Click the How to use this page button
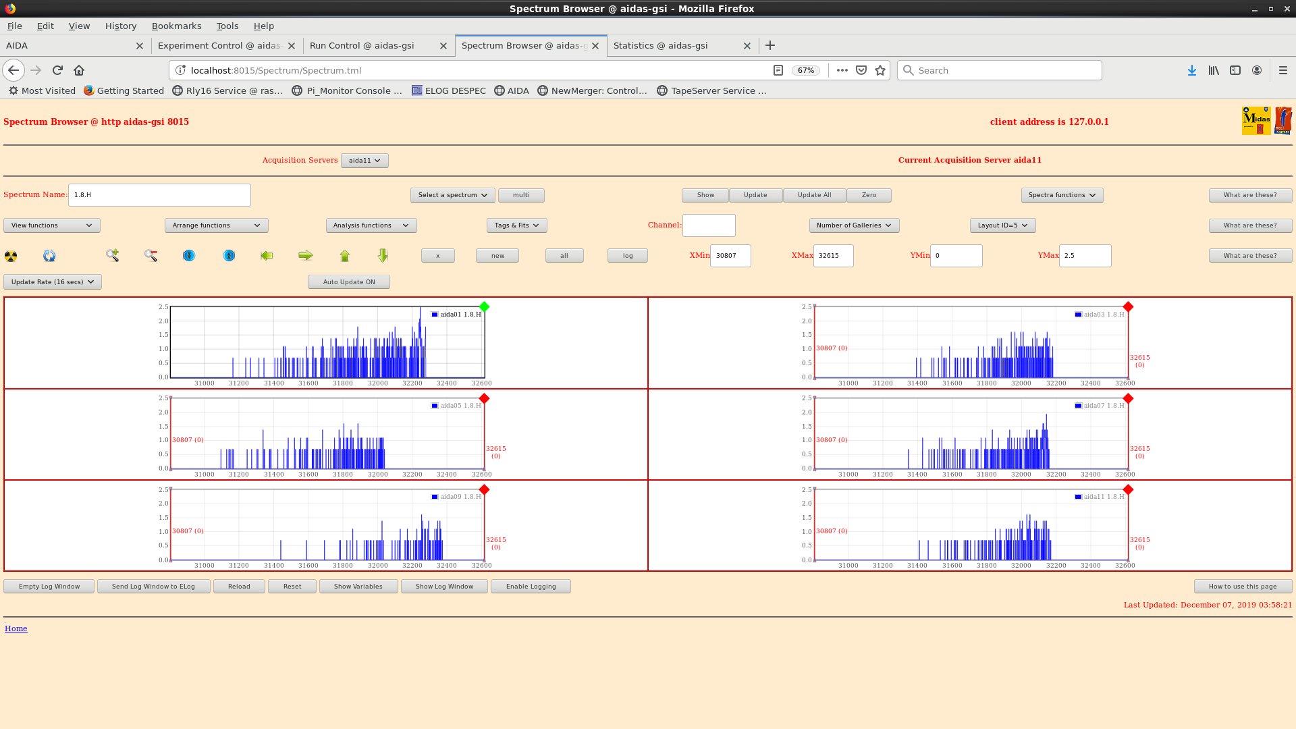This screenshot has height=729, width=1296. pyautogui.click(x=1243, y=587)
